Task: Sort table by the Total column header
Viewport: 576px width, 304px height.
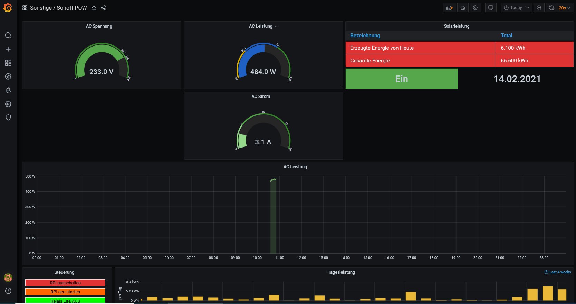Action: pos(506,36)
